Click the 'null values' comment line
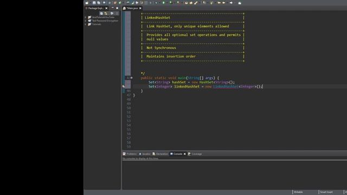347x195 pixels. coord(157,39)
